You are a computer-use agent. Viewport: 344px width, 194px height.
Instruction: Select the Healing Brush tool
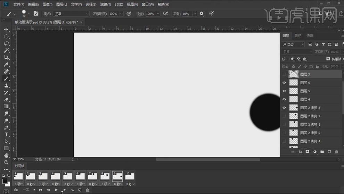click(x=6, y=71)
